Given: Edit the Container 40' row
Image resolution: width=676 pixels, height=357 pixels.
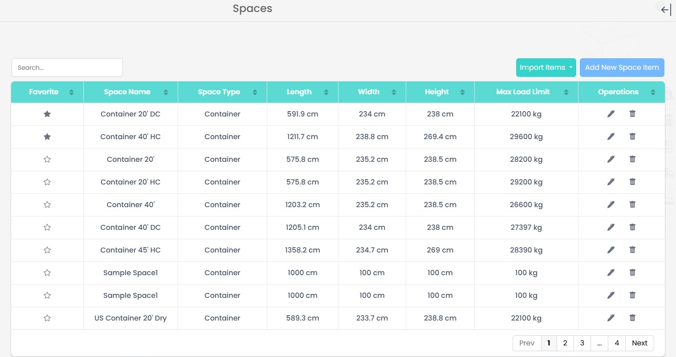Looking at the screenshot, I should tap(611, 205).
